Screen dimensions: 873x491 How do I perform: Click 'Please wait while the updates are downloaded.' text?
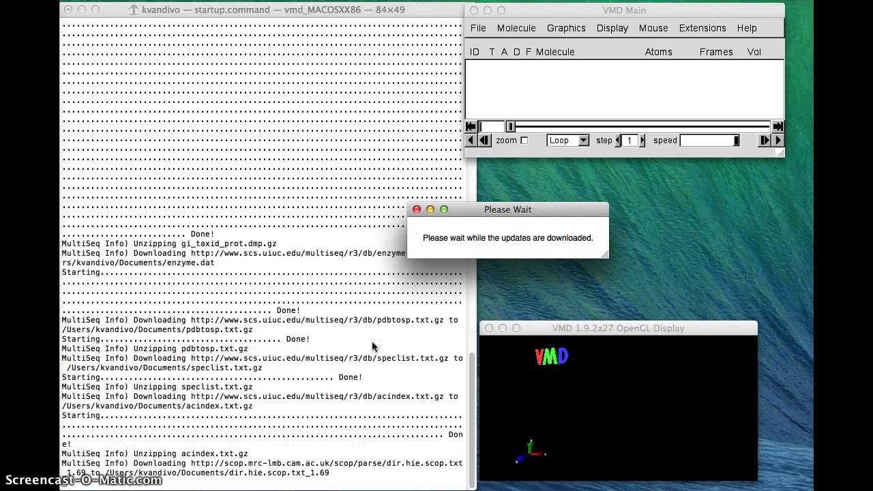(x=508, y=238)
